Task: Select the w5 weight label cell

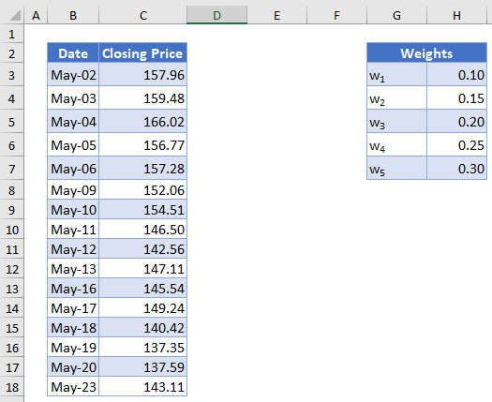Action: point(397,169)
